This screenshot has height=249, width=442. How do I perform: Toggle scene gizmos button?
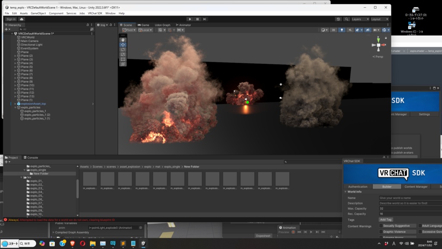385,30
